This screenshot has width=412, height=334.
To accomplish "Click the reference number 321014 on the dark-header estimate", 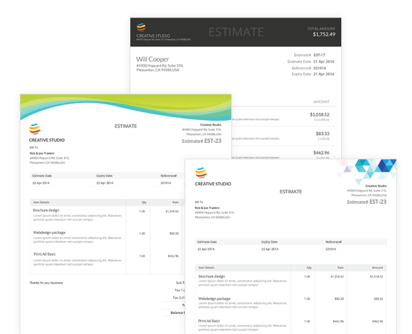I will tap(320, 68).
